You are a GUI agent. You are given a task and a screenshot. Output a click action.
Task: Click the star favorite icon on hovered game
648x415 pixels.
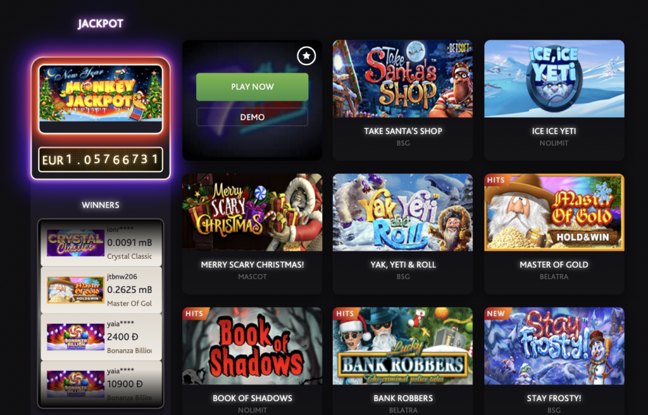pyautogui.click(x=306, y=56)
